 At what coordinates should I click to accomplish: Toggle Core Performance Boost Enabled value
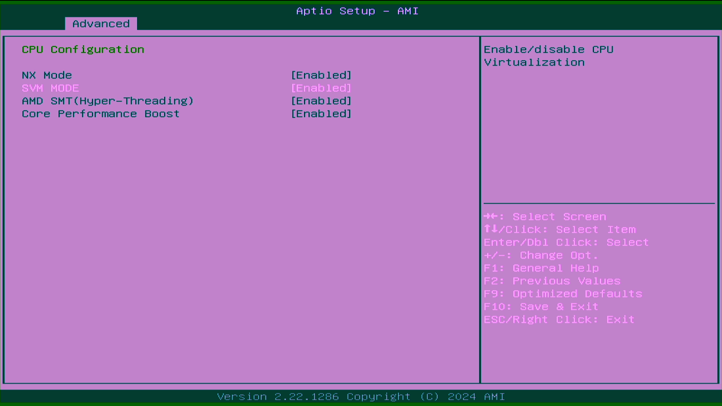(321, 114)
